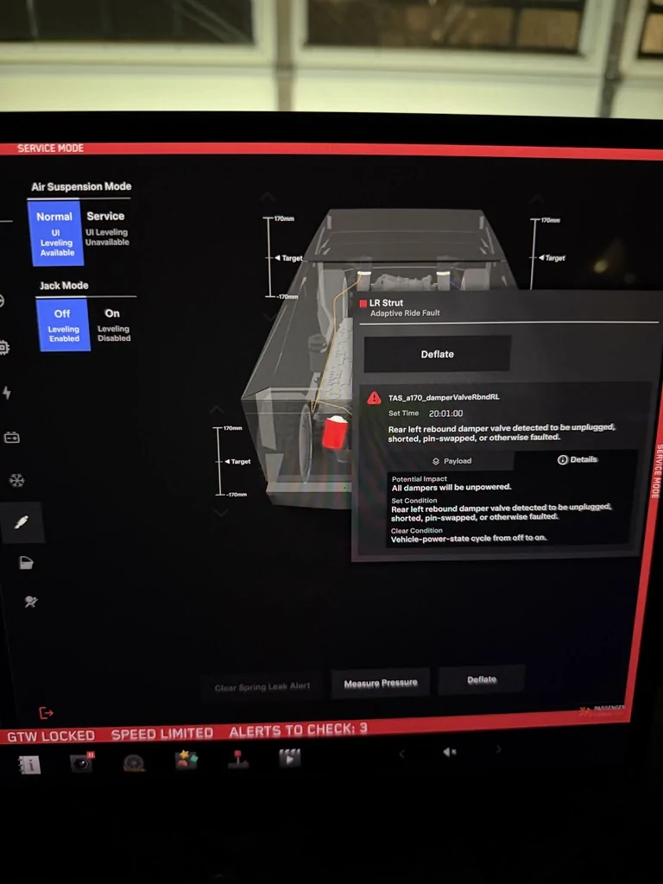663x884 pixels.
Task: Open the dashcam camera app icon
Action: click(x=82, y=762)
